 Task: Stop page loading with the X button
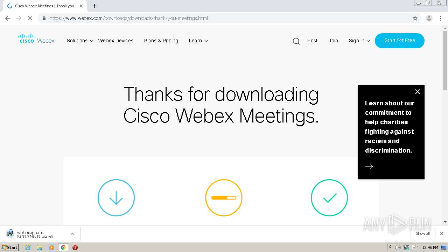pyautogui.click(x=30, y=18)
